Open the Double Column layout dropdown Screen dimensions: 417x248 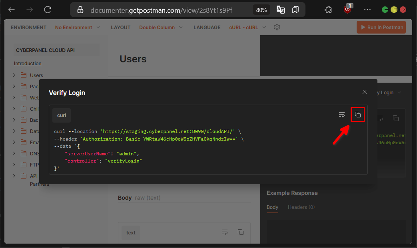(161, 27)
